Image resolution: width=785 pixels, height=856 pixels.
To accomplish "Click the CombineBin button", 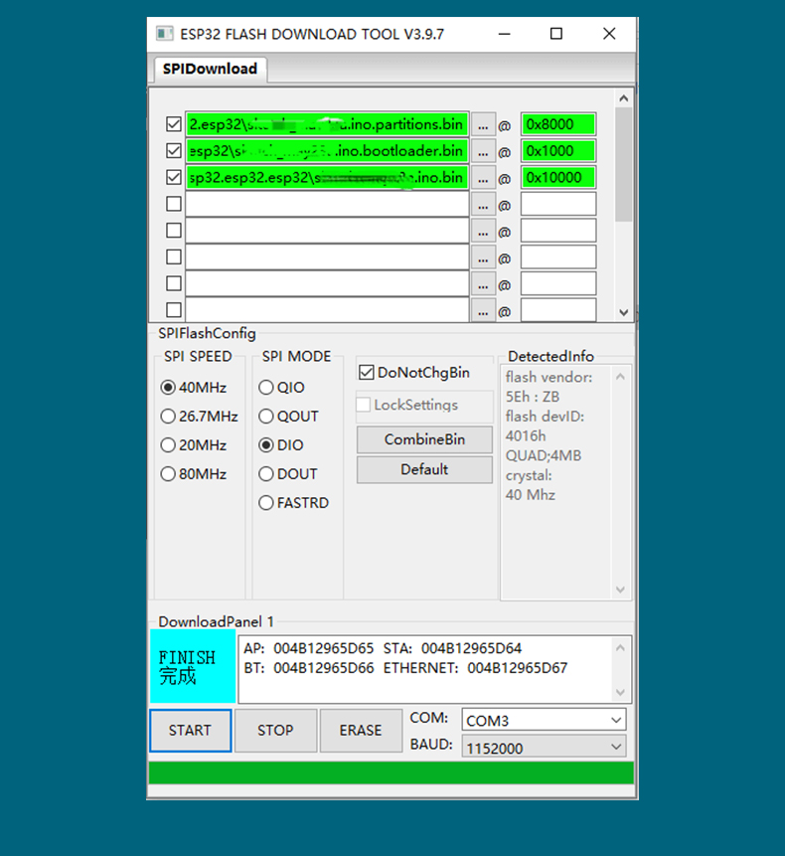I will [424, 439].
